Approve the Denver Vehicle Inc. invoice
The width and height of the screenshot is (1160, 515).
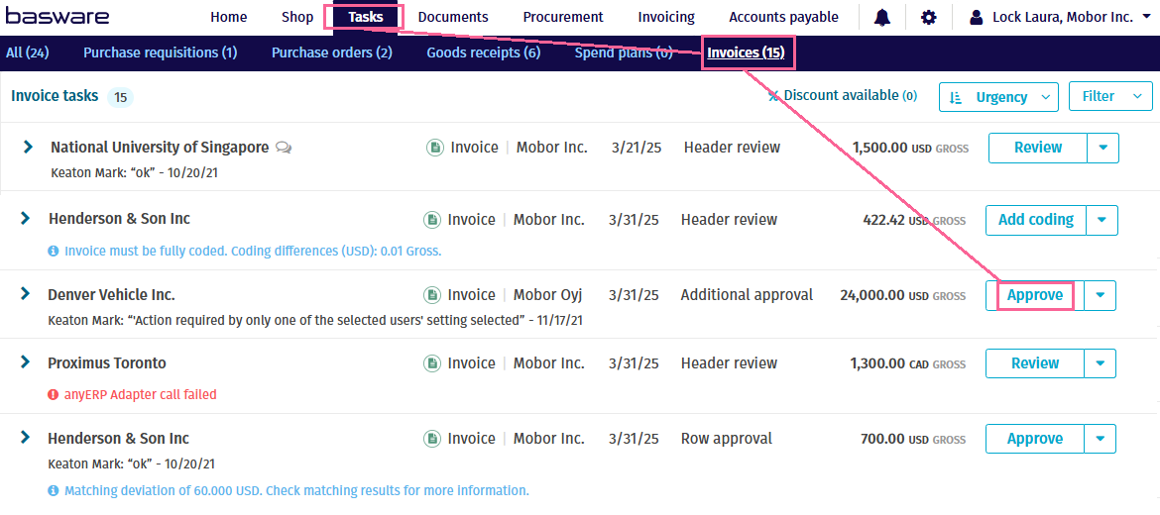(x=1035, y=295)
